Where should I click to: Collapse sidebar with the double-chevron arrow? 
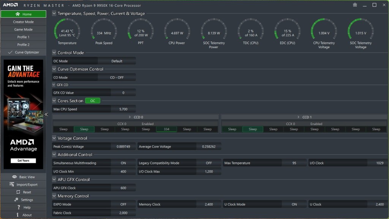tap(46, 114)
